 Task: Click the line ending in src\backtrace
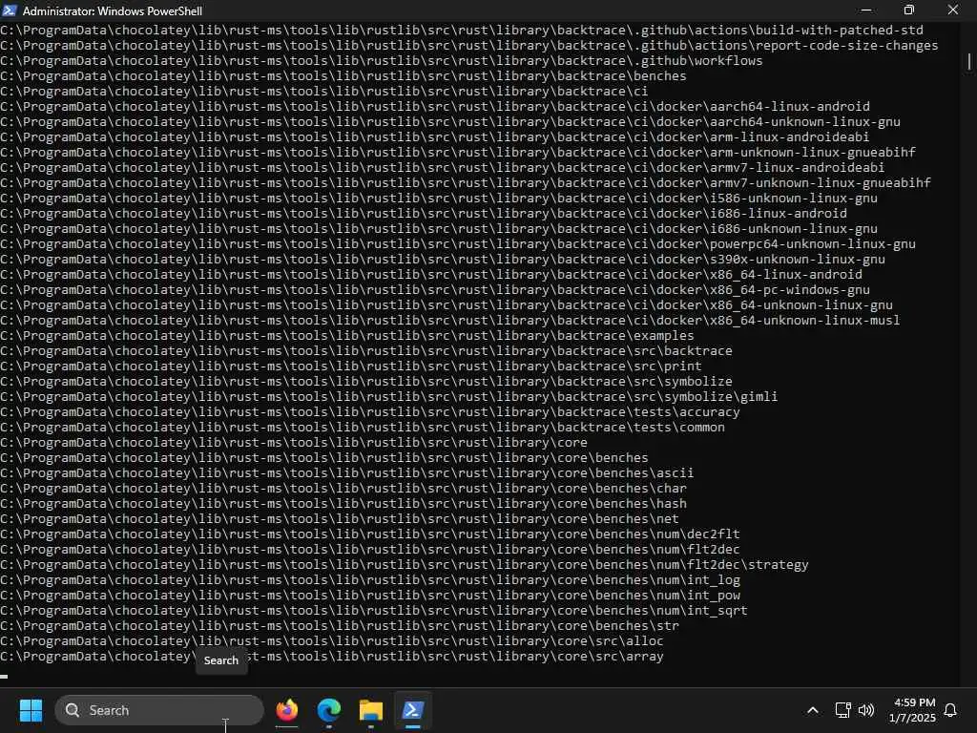366,351
